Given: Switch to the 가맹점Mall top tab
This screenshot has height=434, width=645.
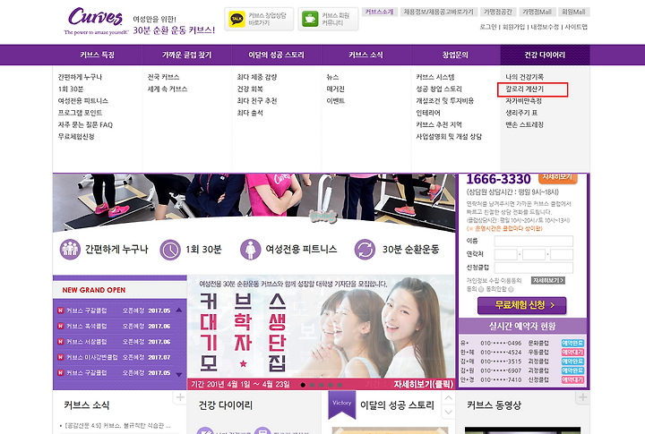Looking at the screenshot, I should click(x=537, y=12).
